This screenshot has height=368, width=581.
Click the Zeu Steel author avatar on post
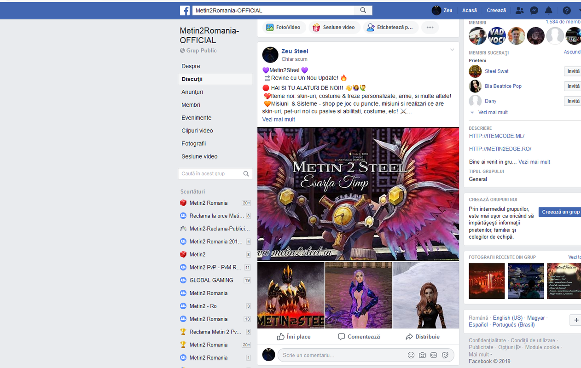270,55
